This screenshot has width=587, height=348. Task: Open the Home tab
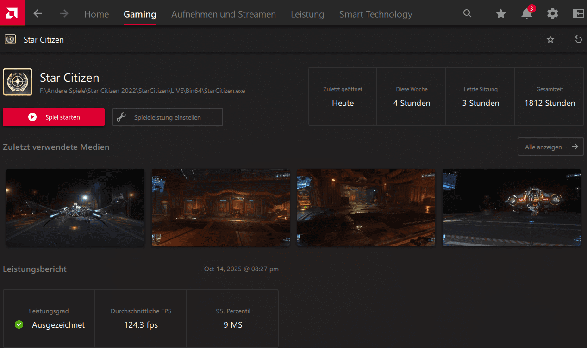(x=96, y=14)
